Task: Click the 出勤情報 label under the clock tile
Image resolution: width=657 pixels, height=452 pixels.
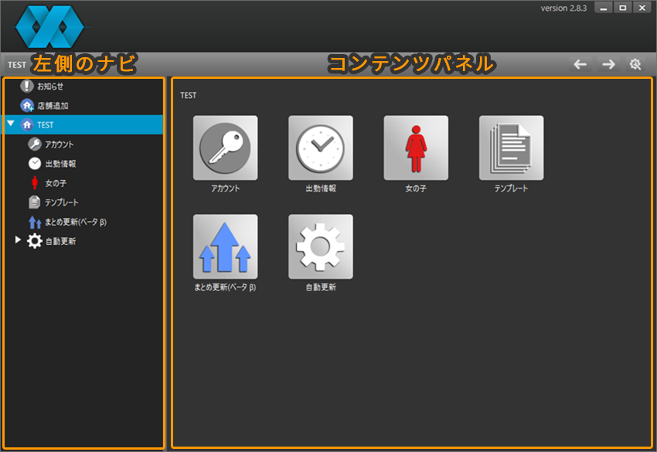Action: coord(321,189)
